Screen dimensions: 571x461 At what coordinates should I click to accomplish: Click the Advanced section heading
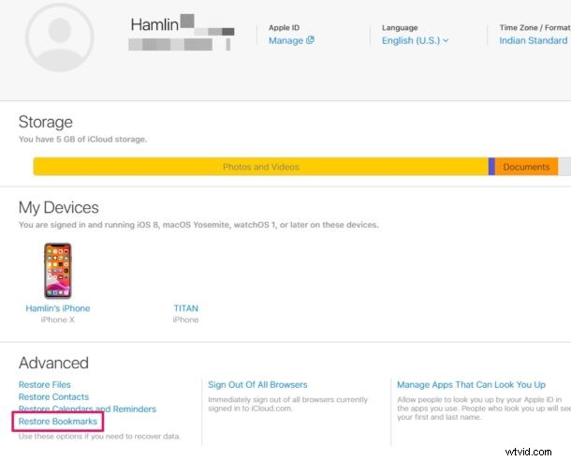53,363
